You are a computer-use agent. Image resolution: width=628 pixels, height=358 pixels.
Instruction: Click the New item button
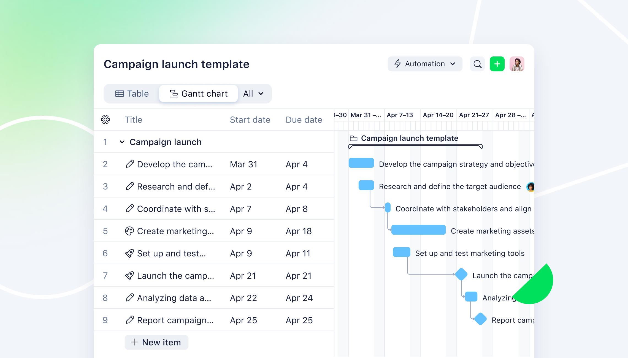click(156, 342)
